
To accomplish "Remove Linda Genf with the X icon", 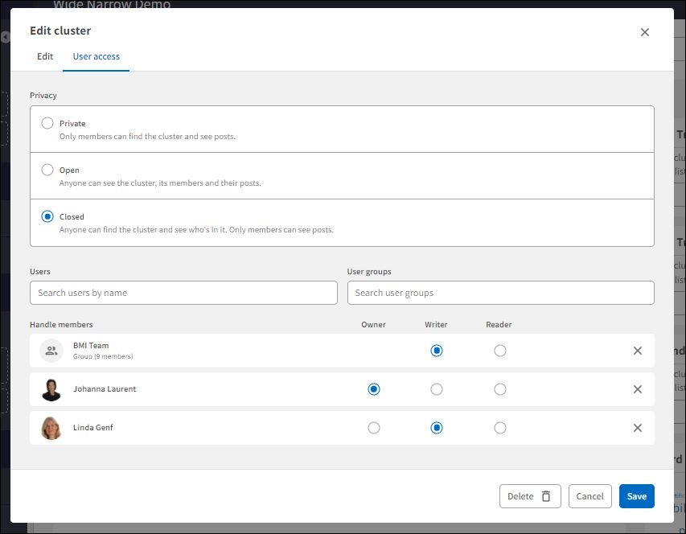I will (x=638, y=428).
